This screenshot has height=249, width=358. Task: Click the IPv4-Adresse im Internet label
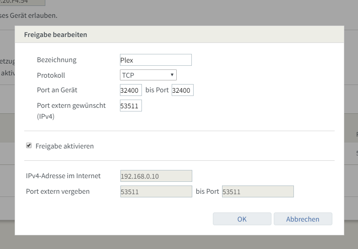pos(63,175)
